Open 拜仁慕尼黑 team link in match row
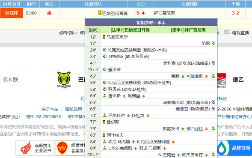Viewport: 252px width, 158px height. coord(164,13)
